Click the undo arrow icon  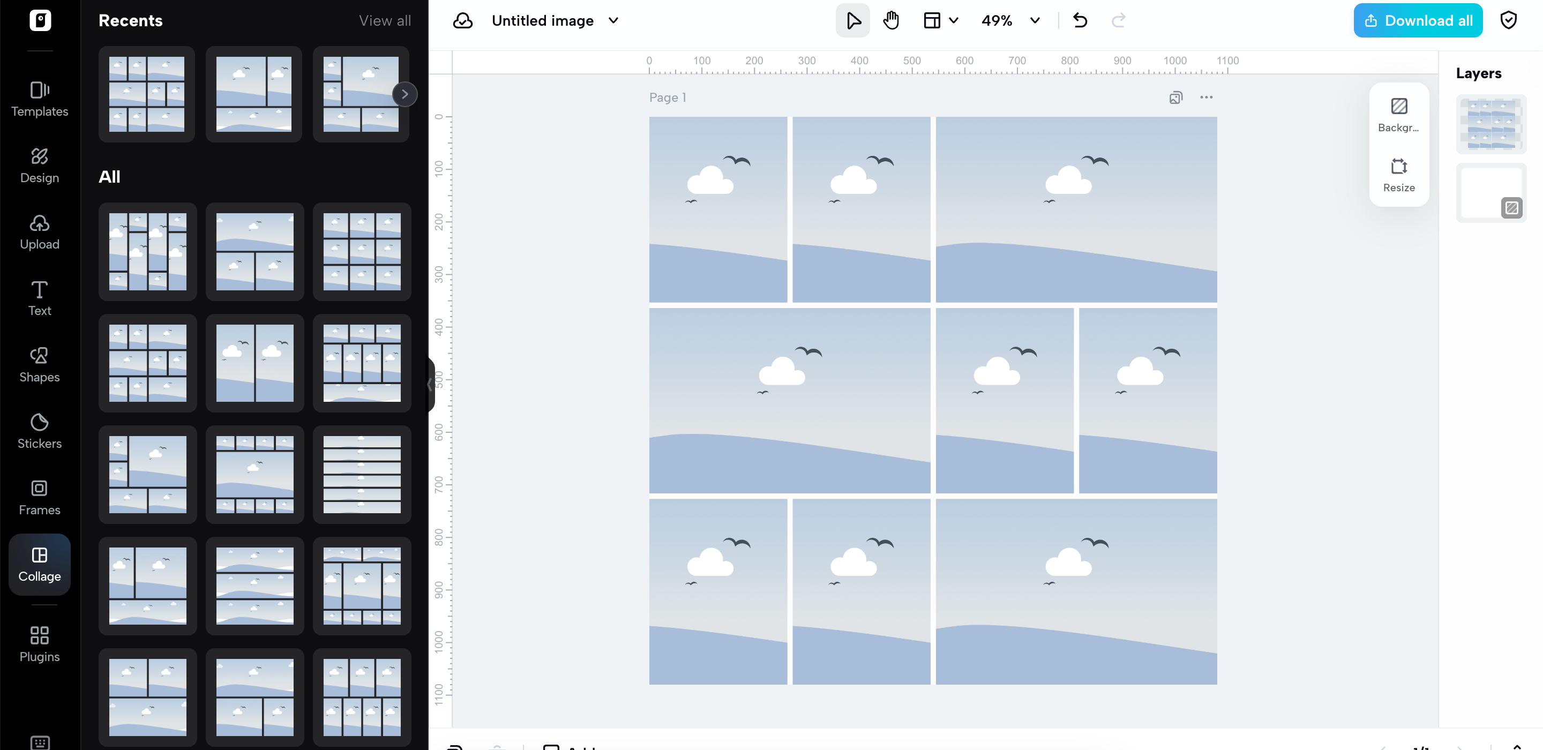click(x=1080, y=20)
